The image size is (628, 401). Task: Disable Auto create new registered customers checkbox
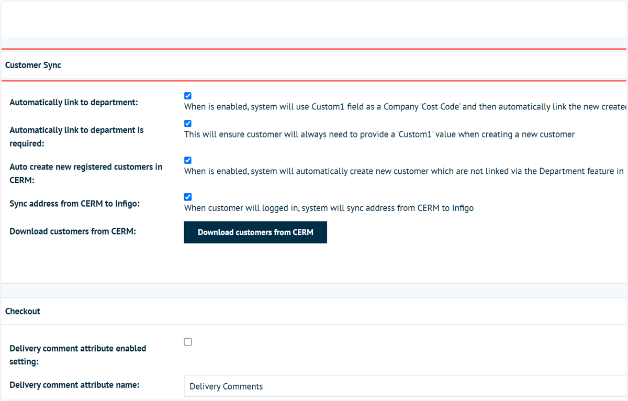(x=188, y=160)
